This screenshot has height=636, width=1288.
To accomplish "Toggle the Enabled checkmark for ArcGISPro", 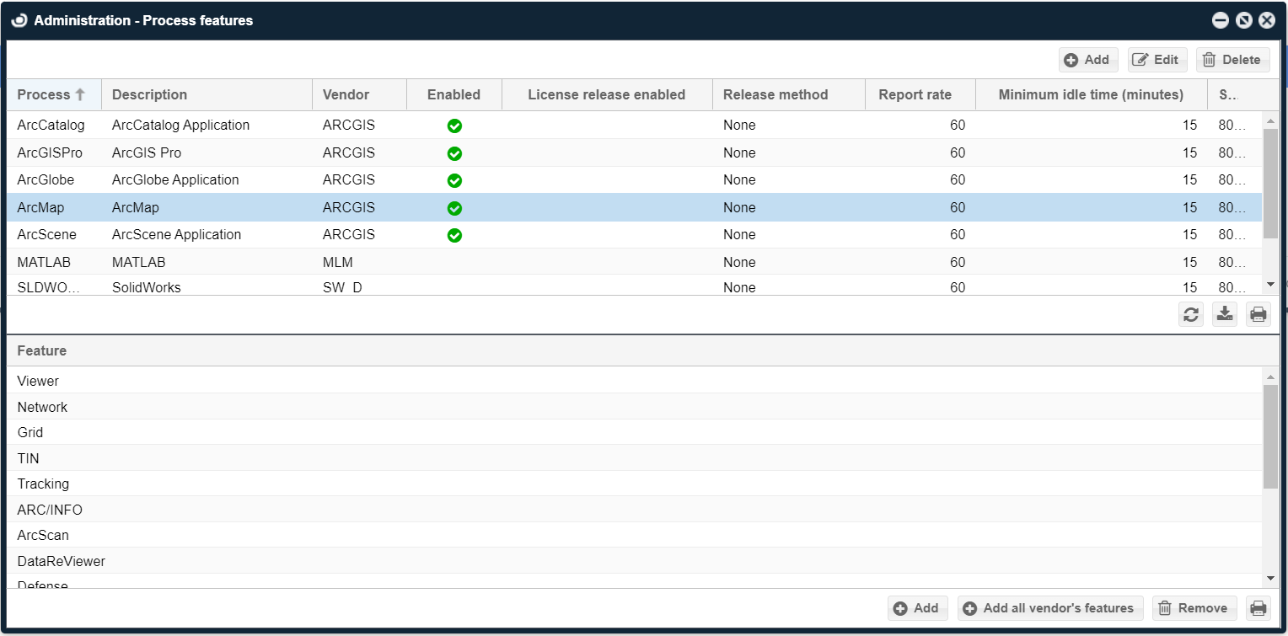I will [x=454, y=153].
